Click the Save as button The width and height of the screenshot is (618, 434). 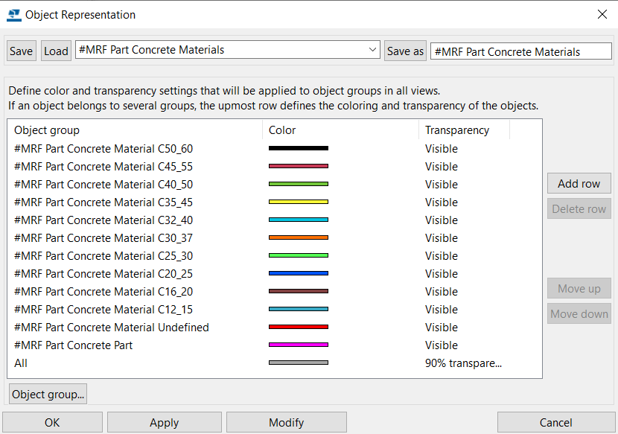[x=405, y=51]
